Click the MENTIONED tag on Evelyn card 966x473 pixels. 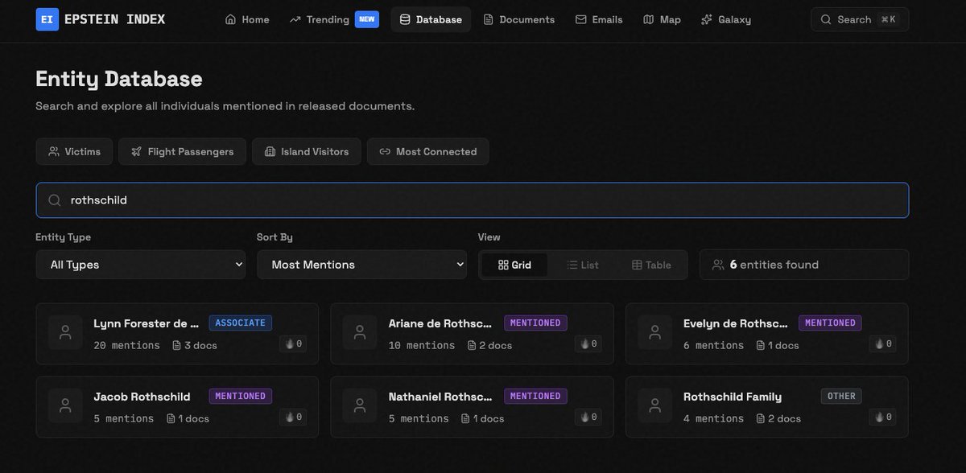[830, 323]
